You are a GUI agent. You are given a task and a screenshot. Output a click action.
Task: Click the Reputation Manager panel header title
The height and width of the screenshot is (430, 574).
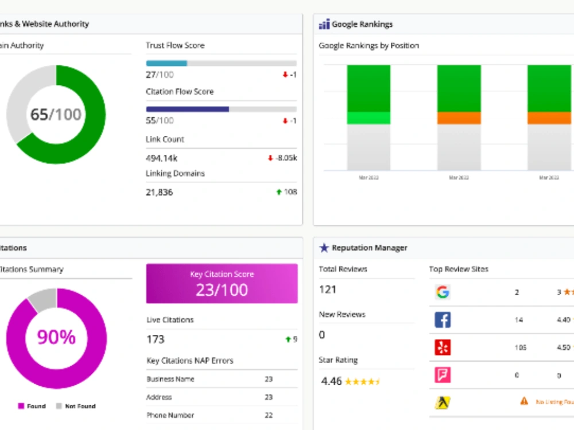tap(369, 248)
